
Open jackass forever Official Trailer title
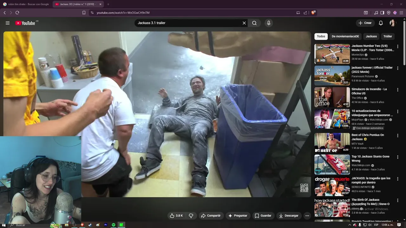point(372,70)
